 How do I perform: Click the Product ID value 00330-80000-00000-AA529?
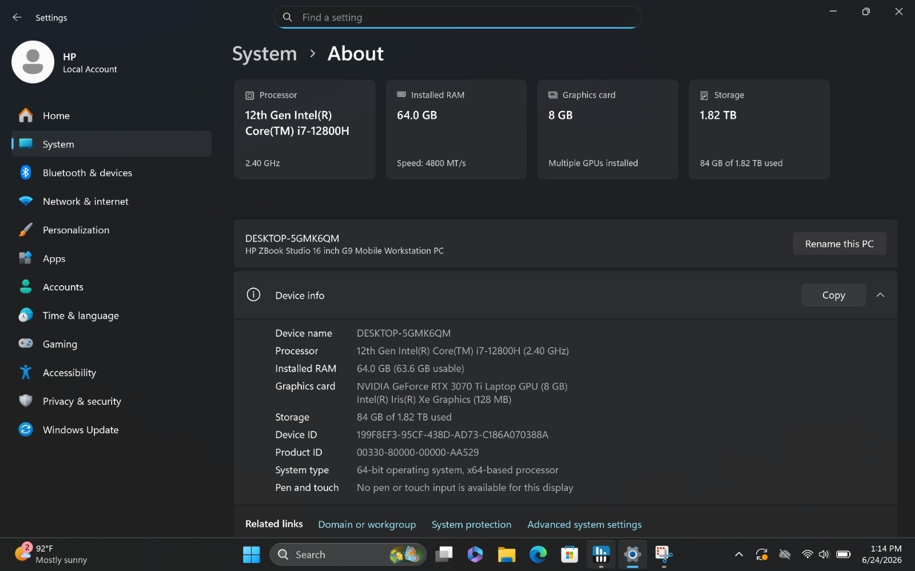[418, 452]
